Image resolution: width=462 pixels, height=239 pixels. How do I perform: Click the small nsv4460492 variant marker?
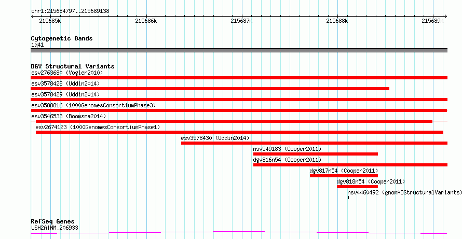pos(348,198)
